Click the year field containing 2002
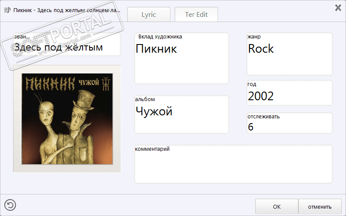 click(x=289, y=93)
